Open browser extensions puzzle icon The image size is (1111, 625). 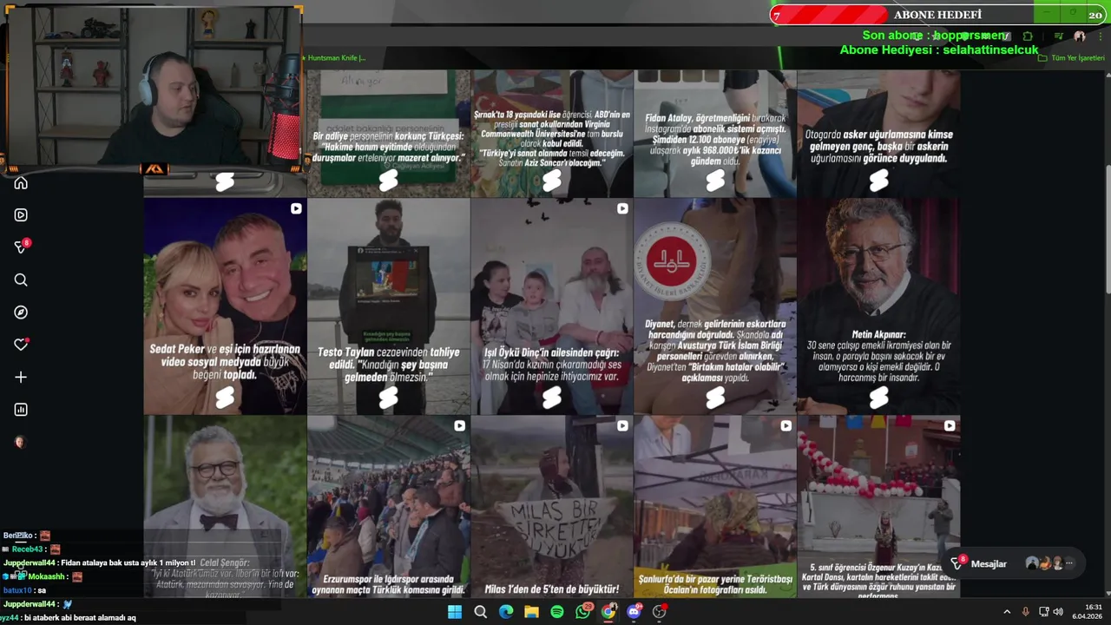[1028, 36]
